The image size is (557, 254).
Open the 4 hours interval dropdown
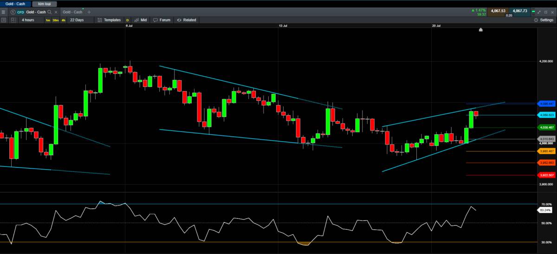[31, 20]
